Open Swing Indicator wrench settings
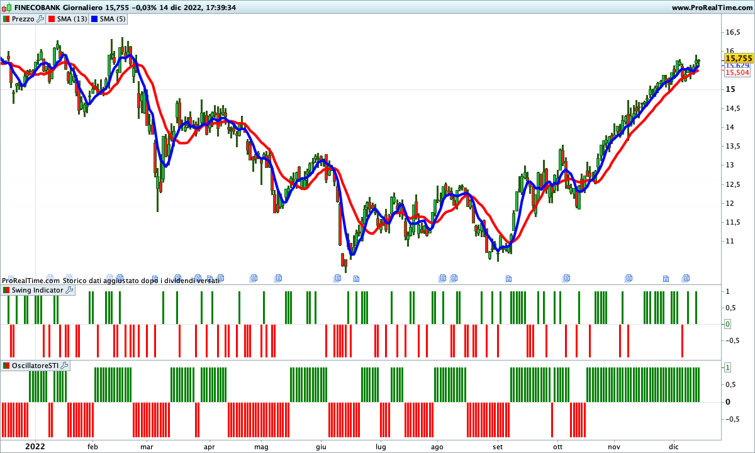 point(69,290)
